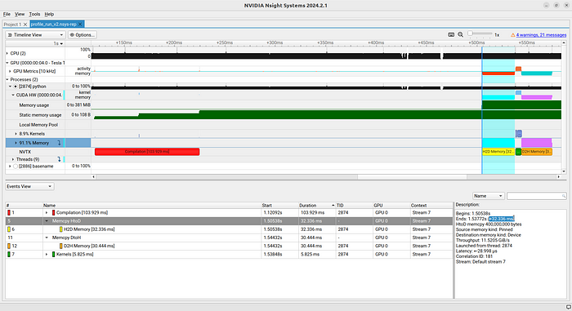Click the warning triangle icon
The image size is (572, 311).
pyautogui.click(x=512, y=35)
